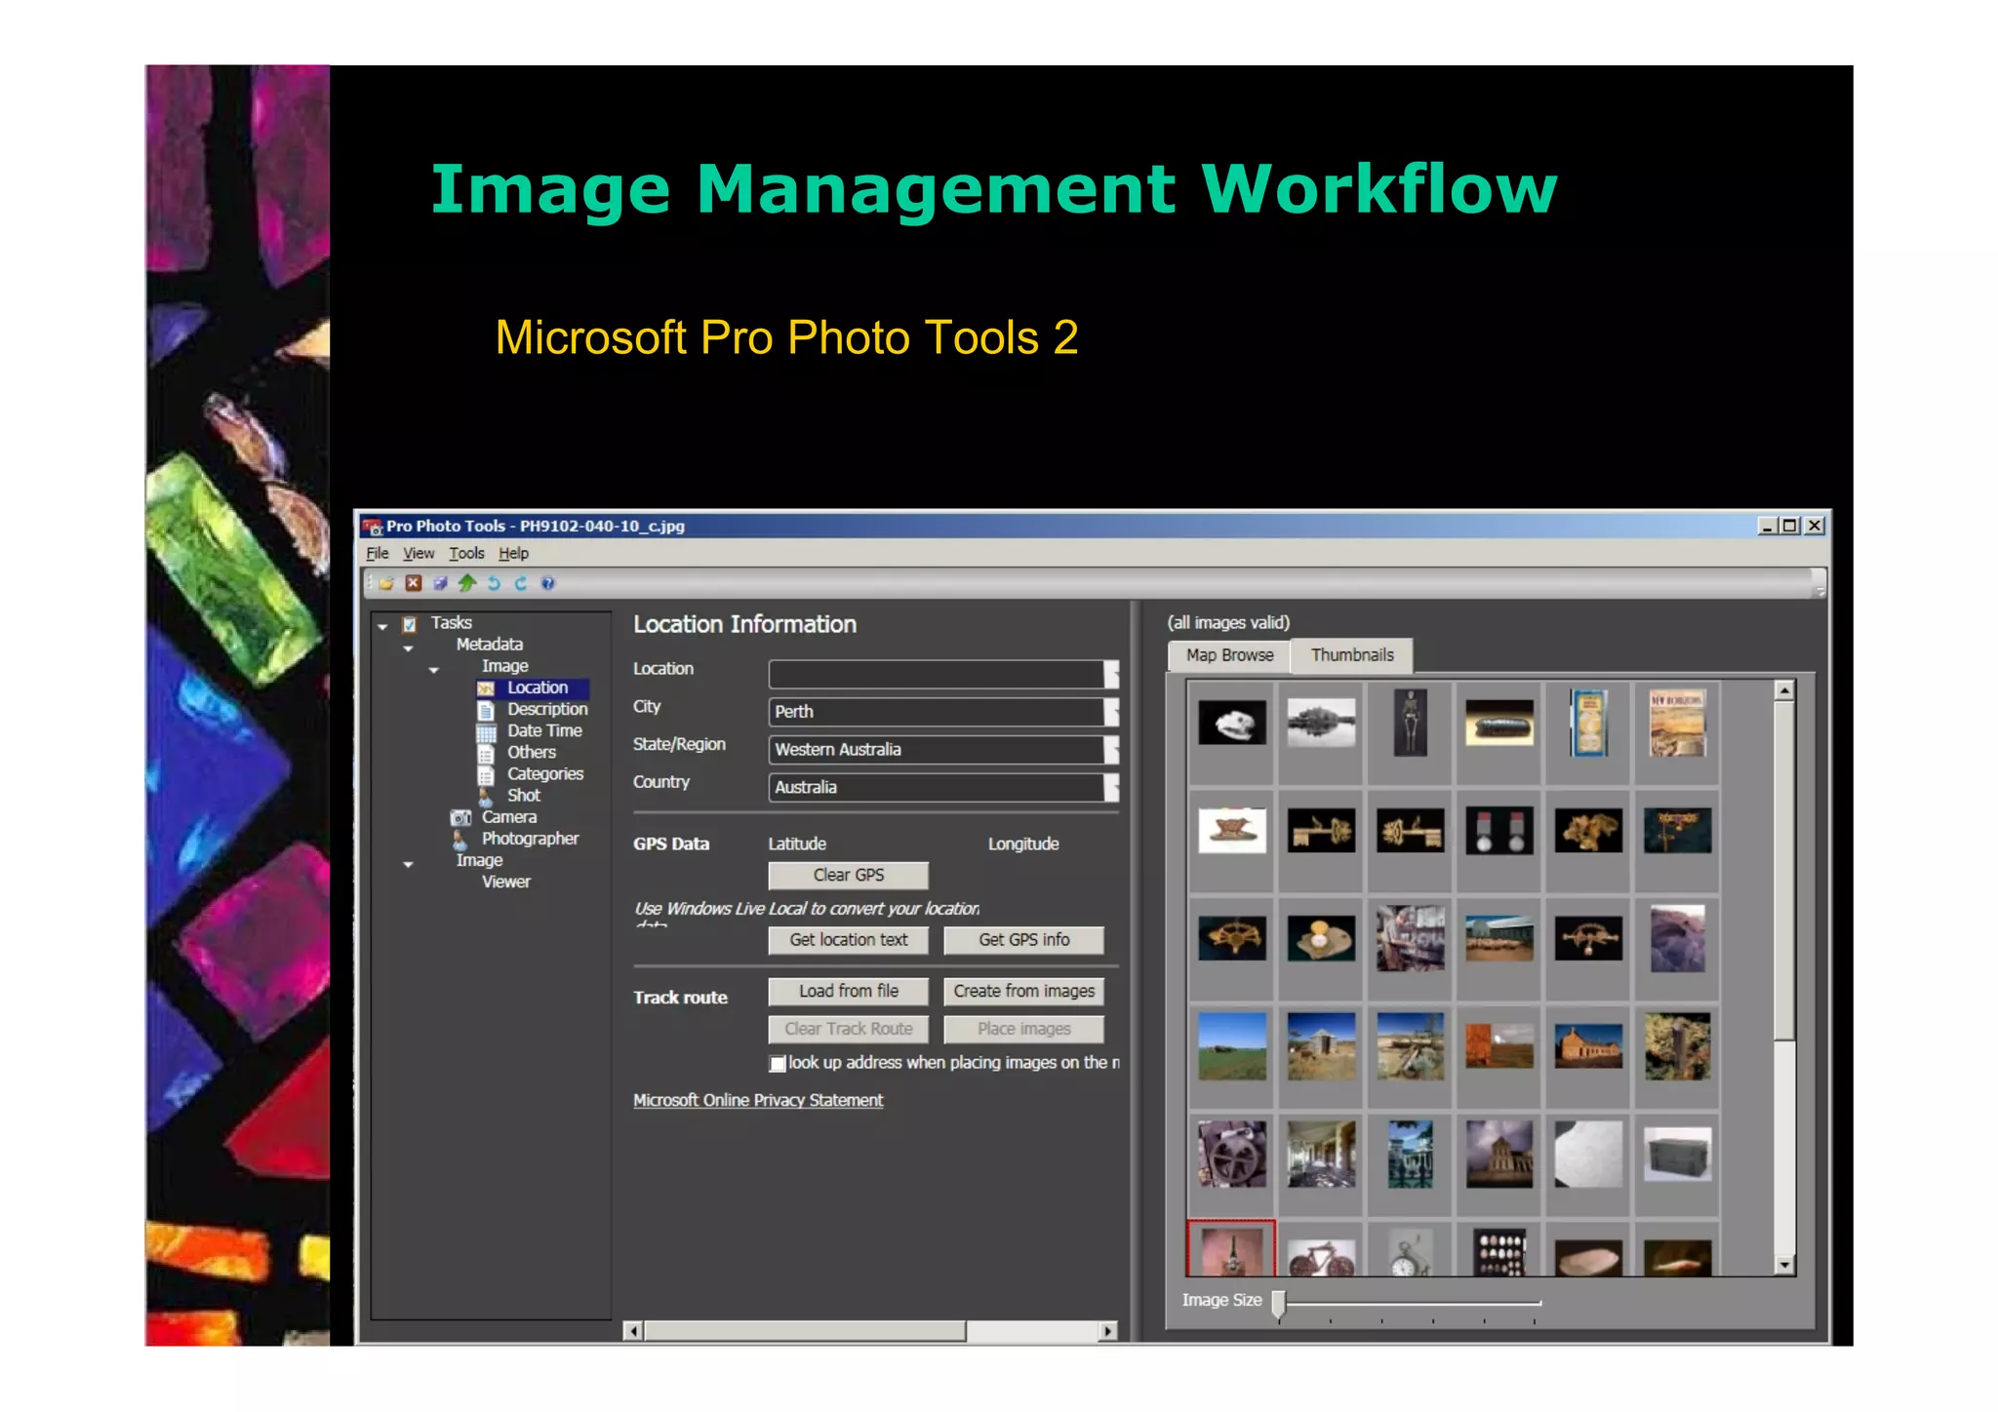Click the horizontal scrollbar left arrow
Screen dimensions: 1998x1412
click(633, 1331)
